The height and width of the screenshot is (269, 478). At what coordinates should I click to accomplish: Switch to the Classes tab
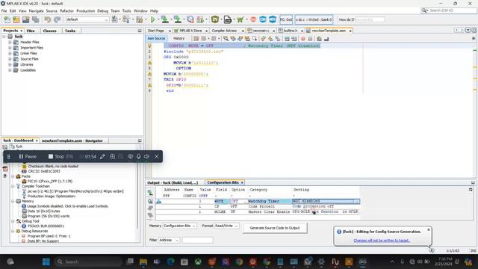pos(50,31)
